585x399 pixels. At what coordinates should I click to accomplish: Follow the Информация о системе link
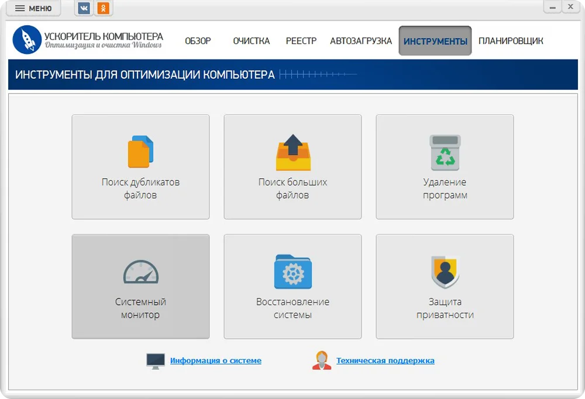pyautogui.click(x=216, y=360)
